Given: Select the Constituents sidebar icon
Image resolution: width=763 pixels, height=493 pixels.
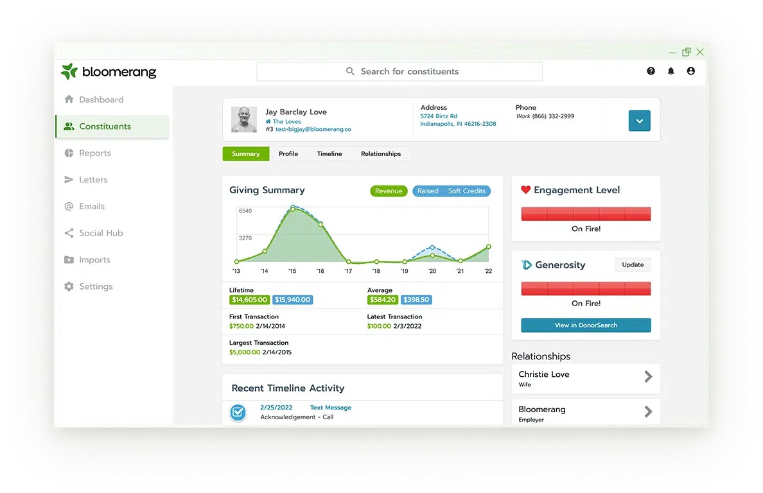Looking at the screenshot, I should coord(69,126).
